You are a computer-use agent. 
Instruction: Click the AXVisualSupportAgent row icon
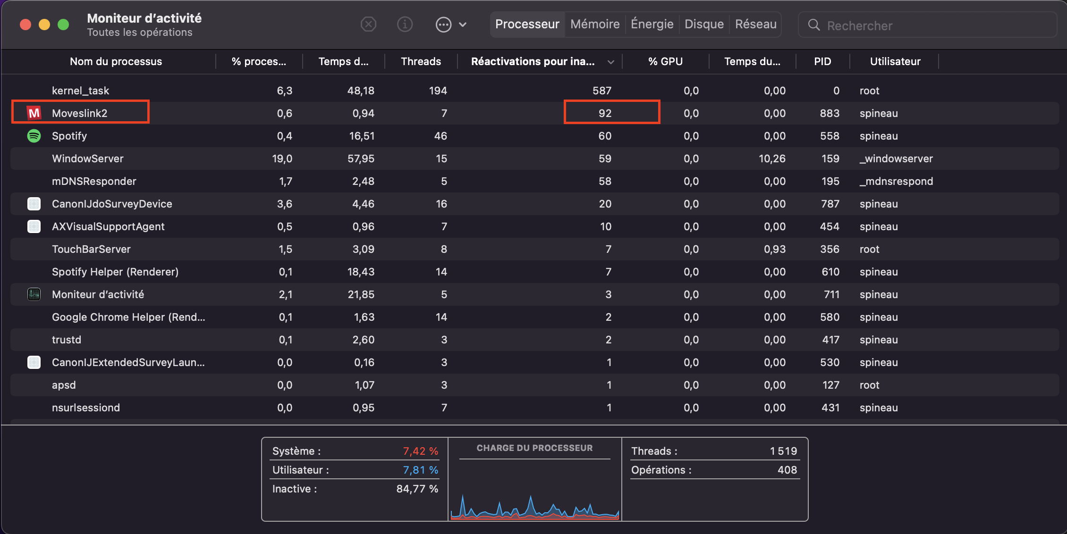(34, 226)
